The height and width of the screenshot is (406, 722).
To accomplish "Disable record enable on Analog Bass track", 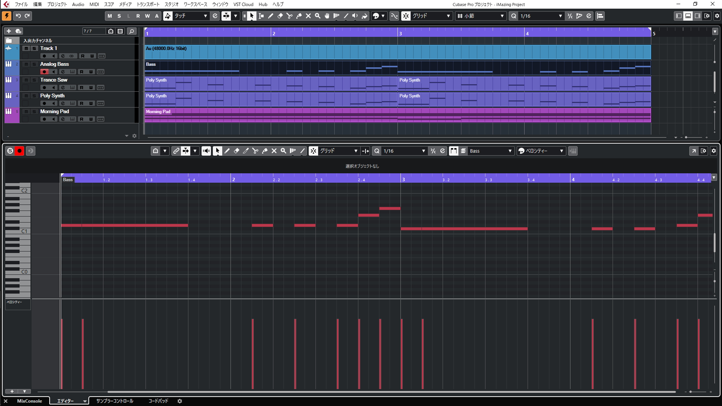I will pos(44,72).
